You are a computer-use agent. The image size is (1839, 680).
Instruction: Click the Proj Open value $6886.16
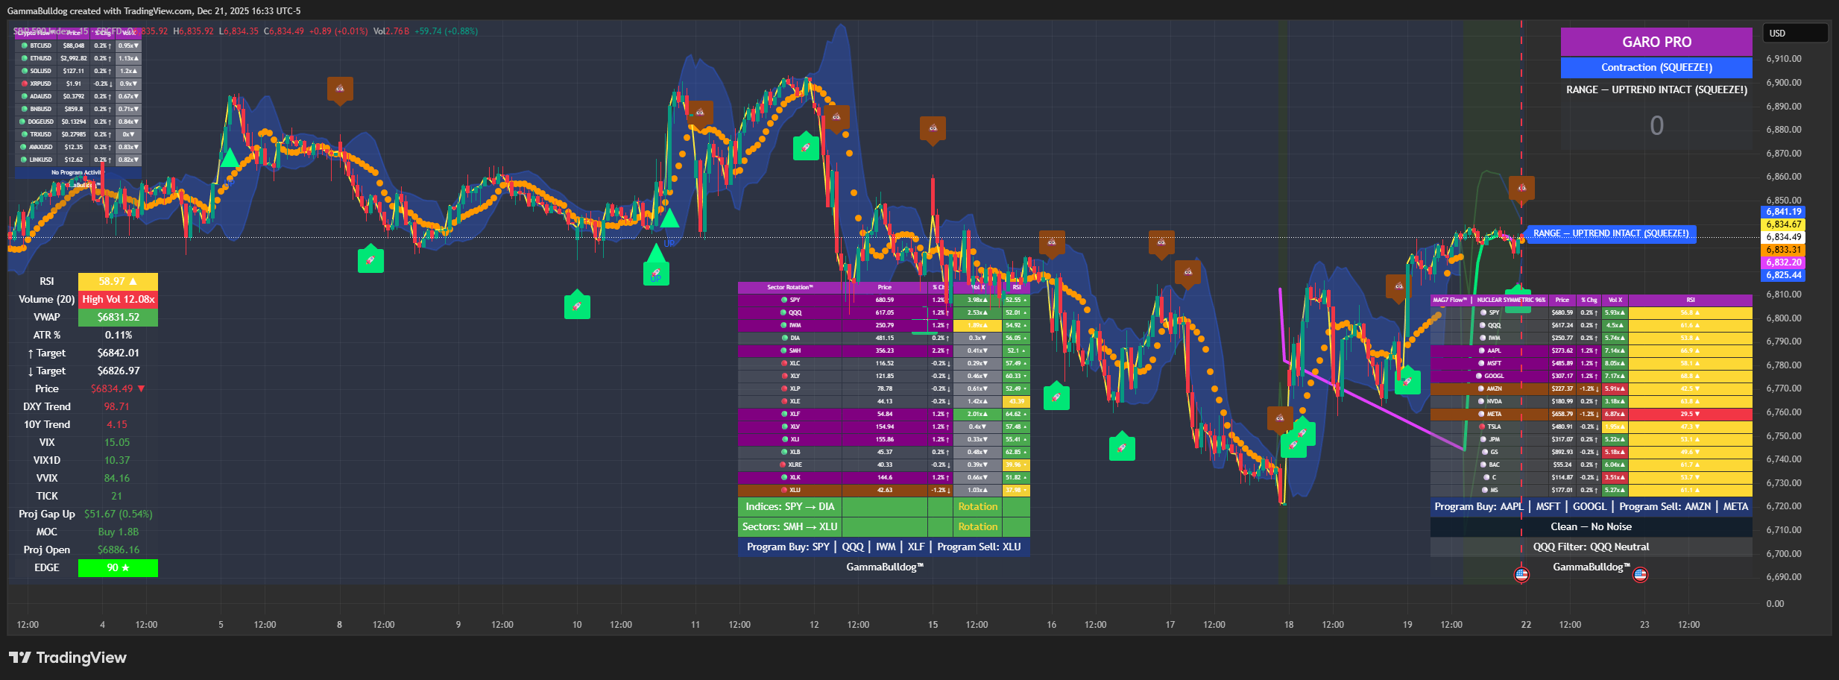tap(118, 550)
